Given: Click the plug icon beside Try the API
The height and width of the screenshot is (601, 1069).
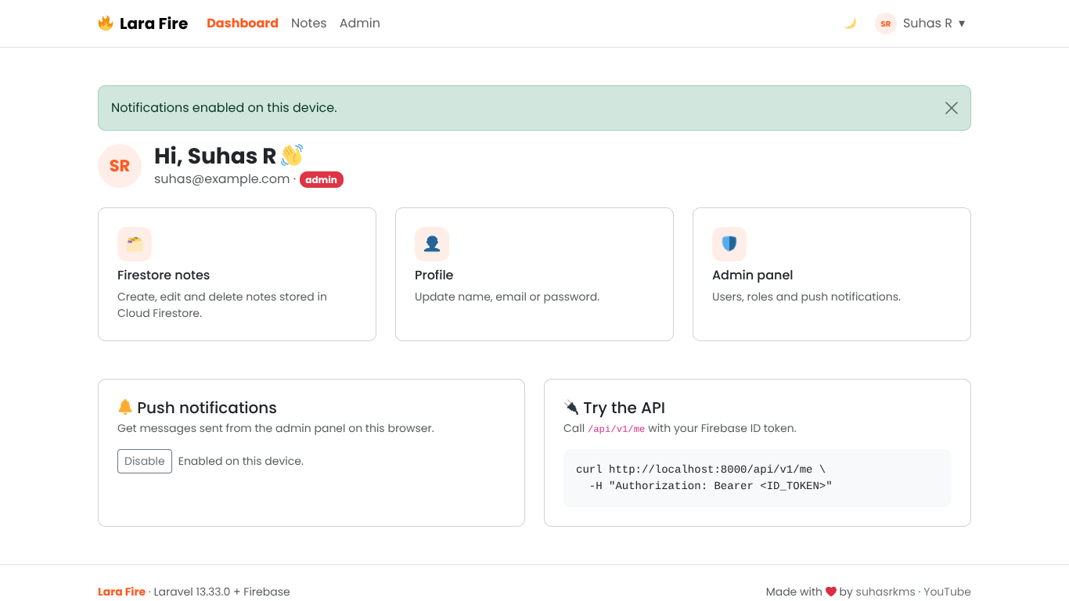Looking at the screenshot, I should coord(571,407).
